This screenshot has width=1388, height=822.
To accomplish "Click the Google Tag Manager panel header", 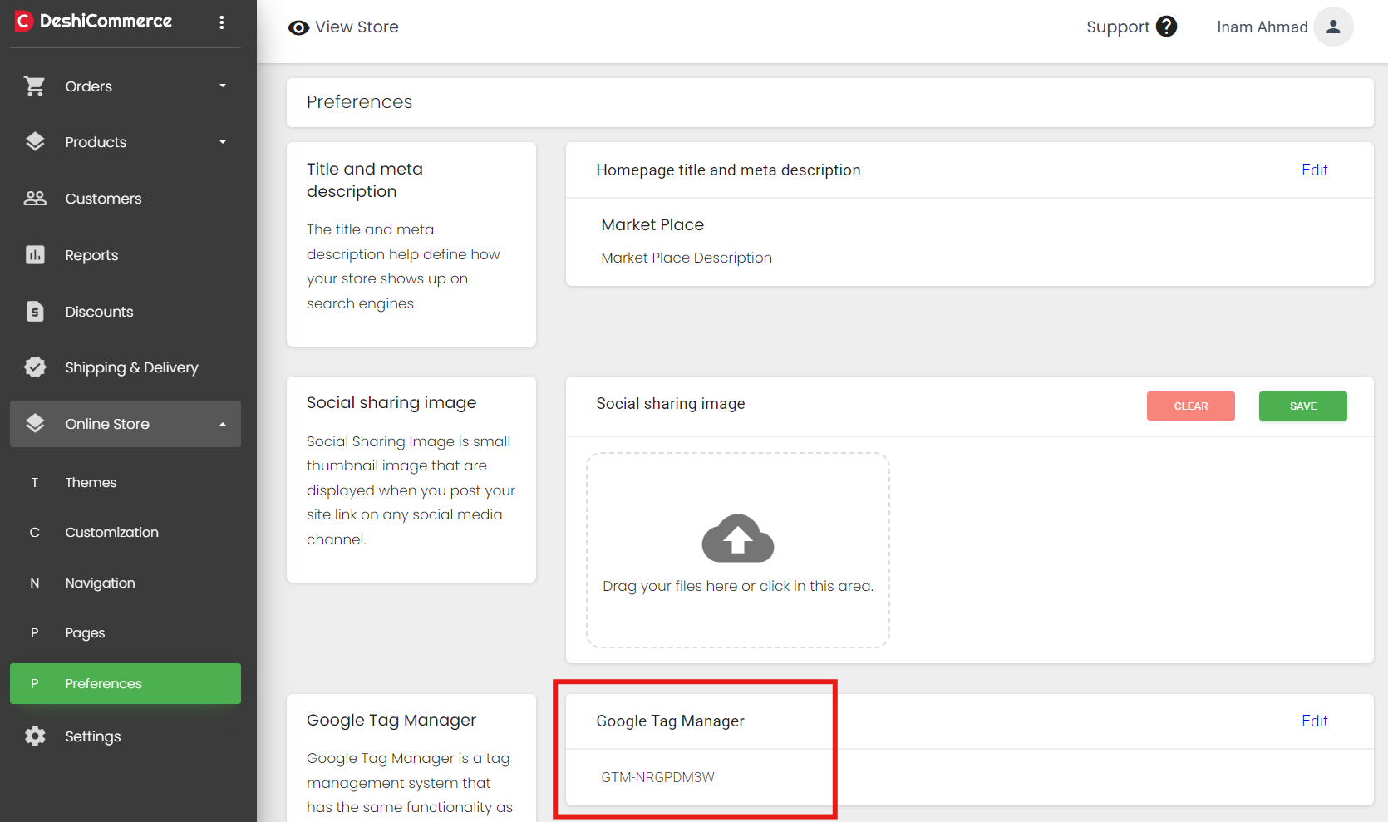I will 670,721.
